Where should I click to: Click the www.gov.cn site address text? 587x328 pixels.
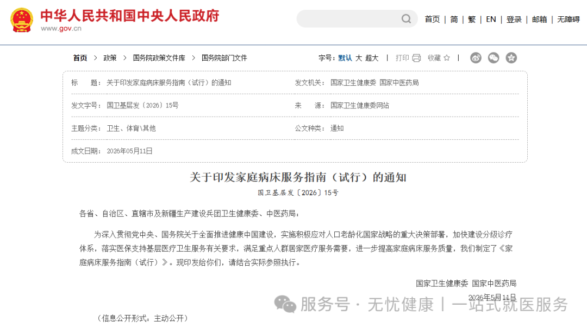tap(61, 28)
